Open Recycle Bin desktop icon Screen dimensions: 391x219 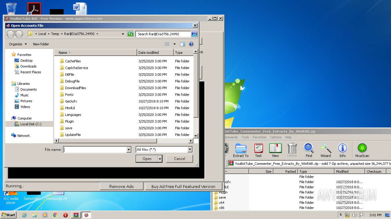11,9
